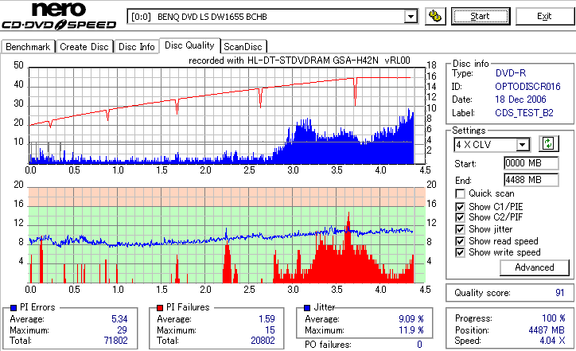The image size is (576, 351).
Task: Toggle Show jitter checkbox
Action: 460,229
